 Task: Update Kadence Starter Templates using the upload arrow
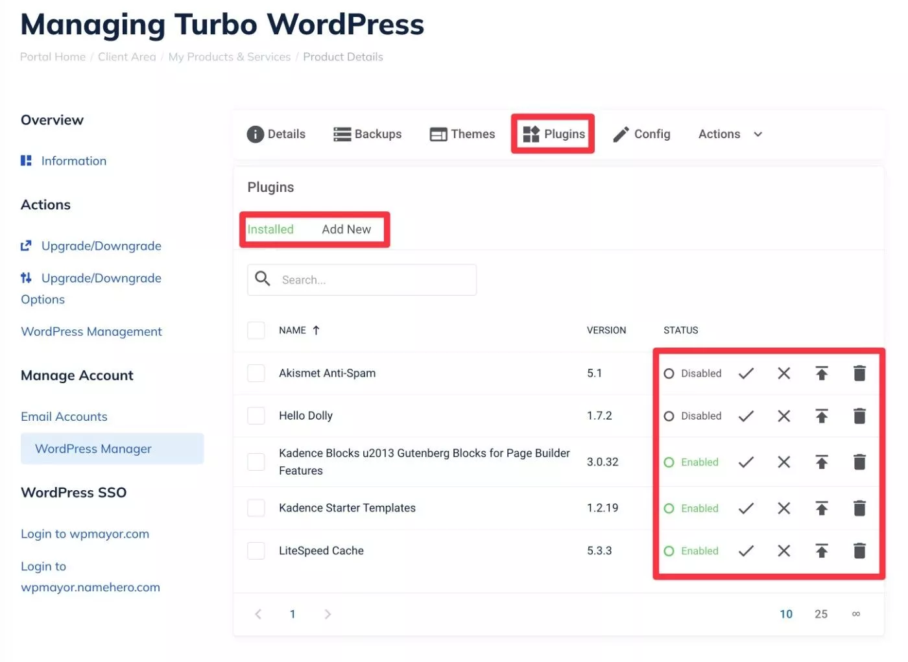tap(822, 508)
